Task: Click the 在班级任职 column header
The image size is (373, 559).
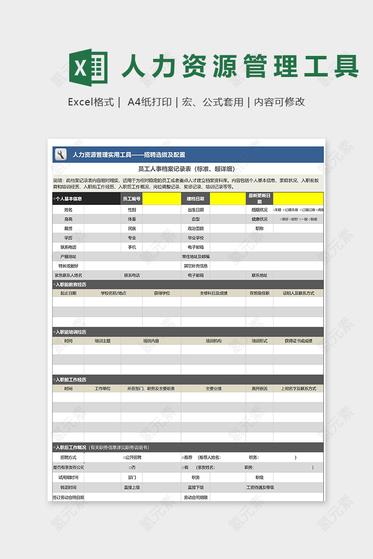Action: 260,293
